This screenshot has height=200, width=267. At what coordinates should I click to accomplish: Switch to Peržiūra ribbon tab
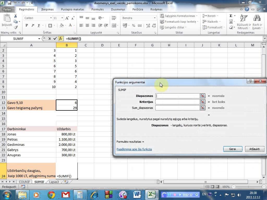coord(138,9)
